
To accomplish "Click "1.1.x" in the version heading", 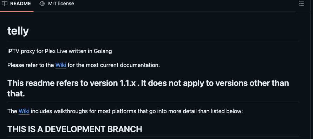I will coord(128,83).
